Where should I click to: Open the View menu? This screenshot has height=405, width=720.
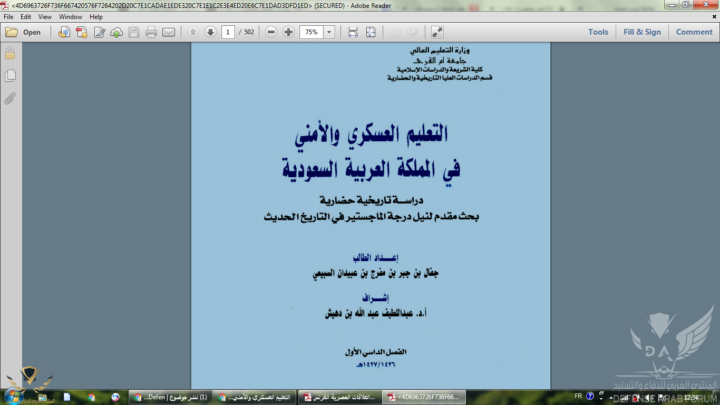(x=45, y=17)
